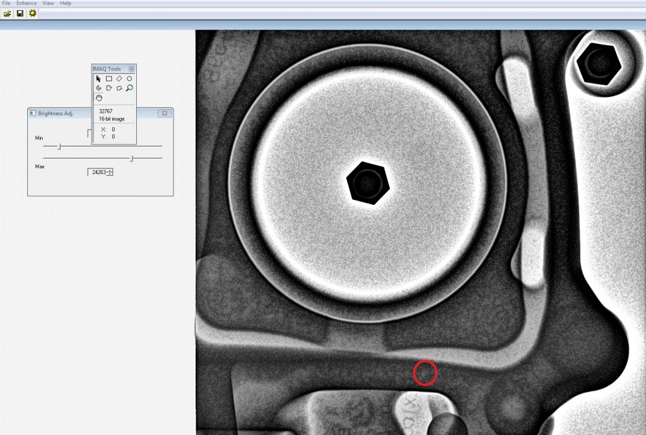
Task: Select the polygon ROI tool
Action: [109, 88]
